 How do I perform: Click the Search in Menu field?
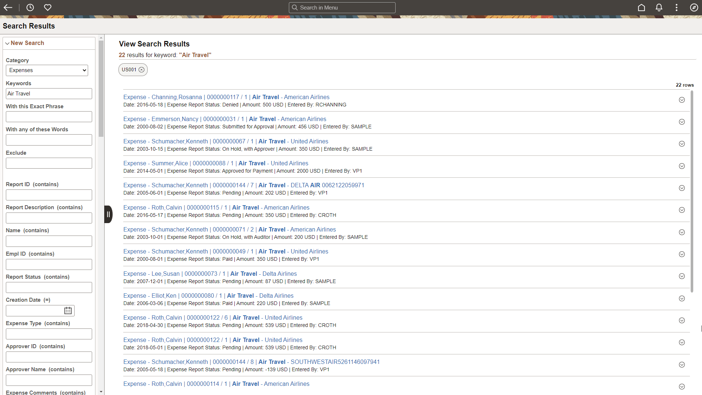(x=342, y=7)
